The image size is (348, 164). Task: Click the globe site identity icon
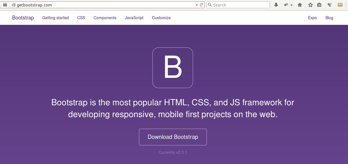pyautogui.click(x=14, y=5)
